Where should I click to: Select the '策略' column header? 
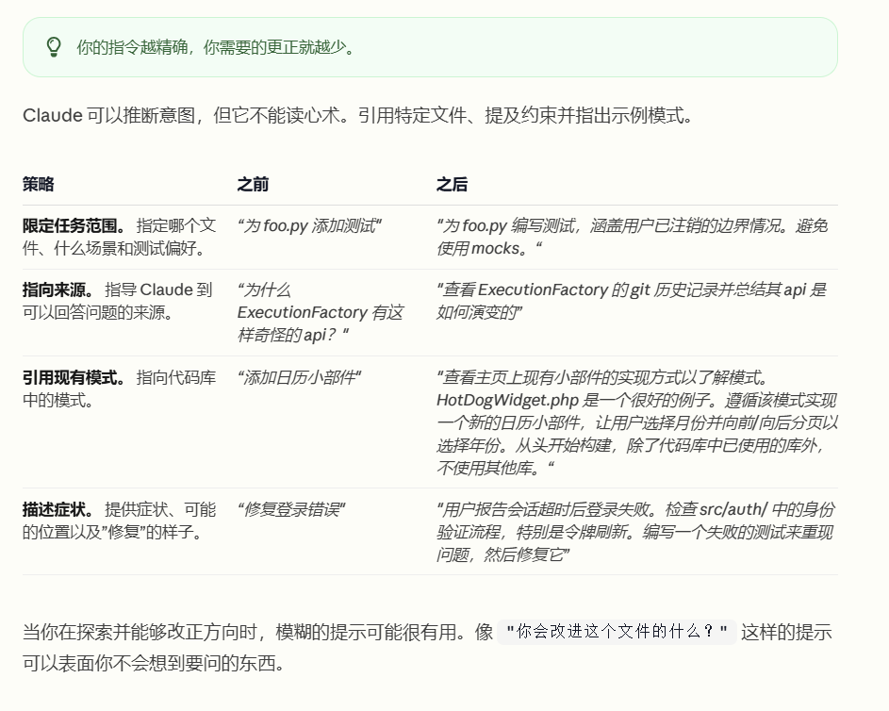(39, 185)
